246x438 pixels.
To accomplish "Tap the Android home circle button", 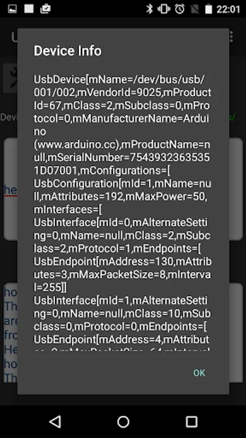I will coord(123,421).
